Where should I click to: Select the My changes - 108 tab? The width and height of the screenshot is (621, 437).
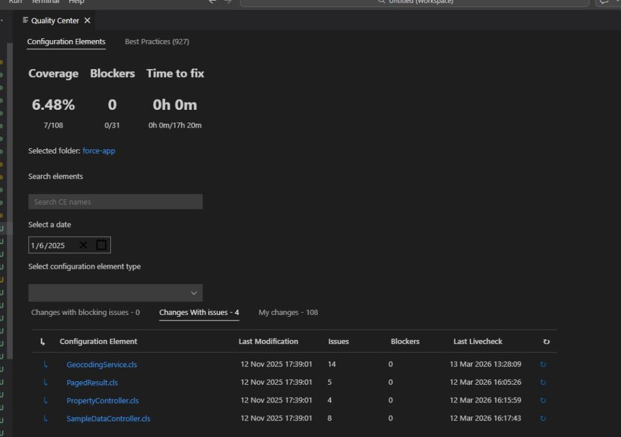(x=288, y=313)
